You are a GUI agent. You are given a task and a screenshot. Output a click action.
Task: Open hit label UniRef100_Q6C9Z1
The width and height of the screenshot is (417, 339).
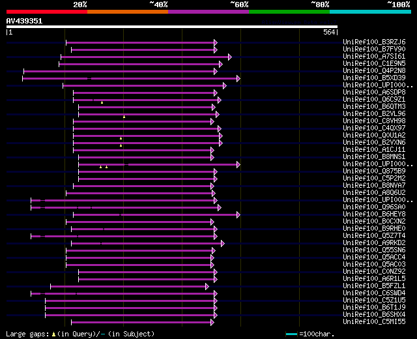point(374,100)
